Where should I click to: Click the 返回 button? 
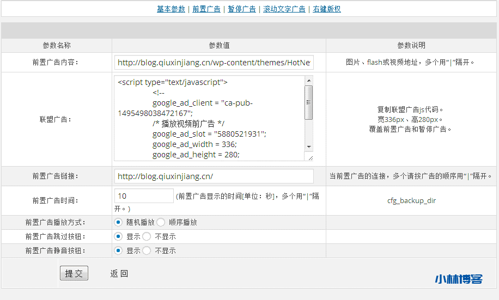tap(119, 274)
